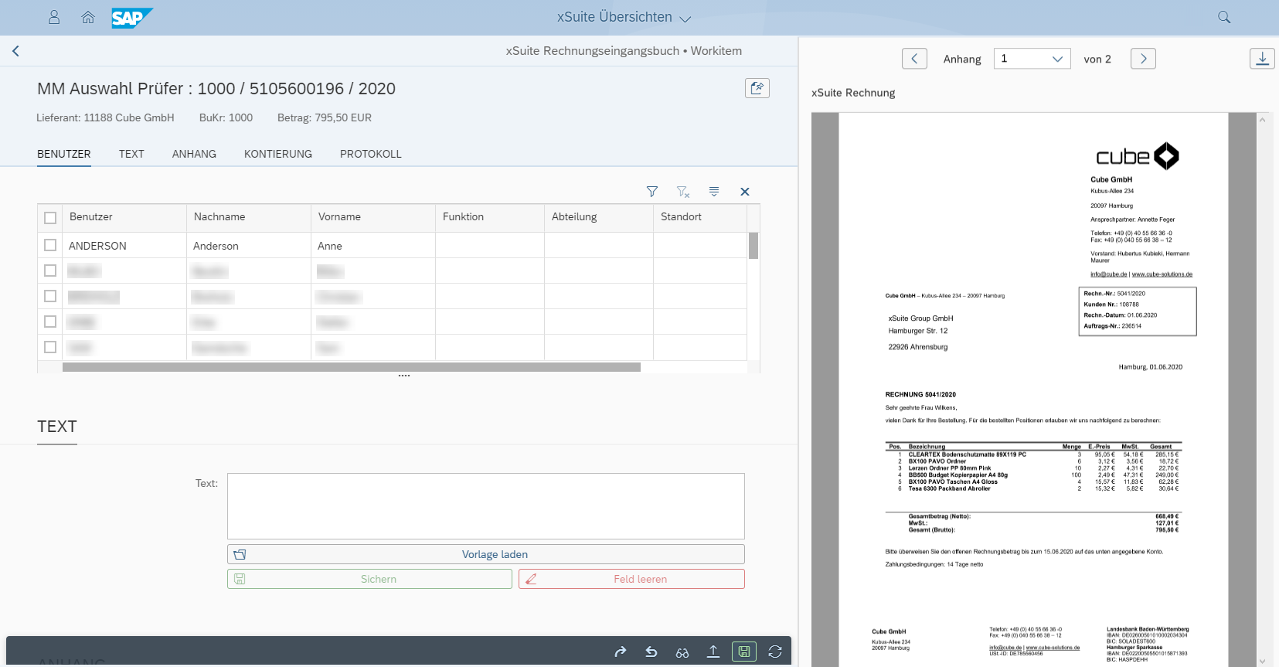Go to the home page icon
1279x667 pixels.
[88, 17]
